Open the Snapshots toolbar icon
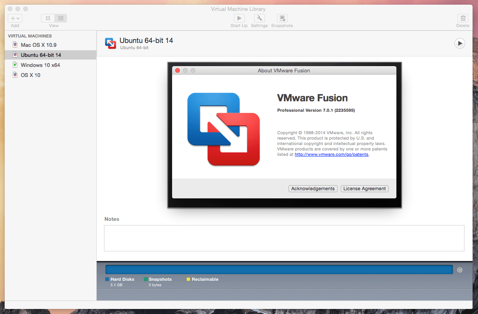The image size is (478, 314). (282, 18)
